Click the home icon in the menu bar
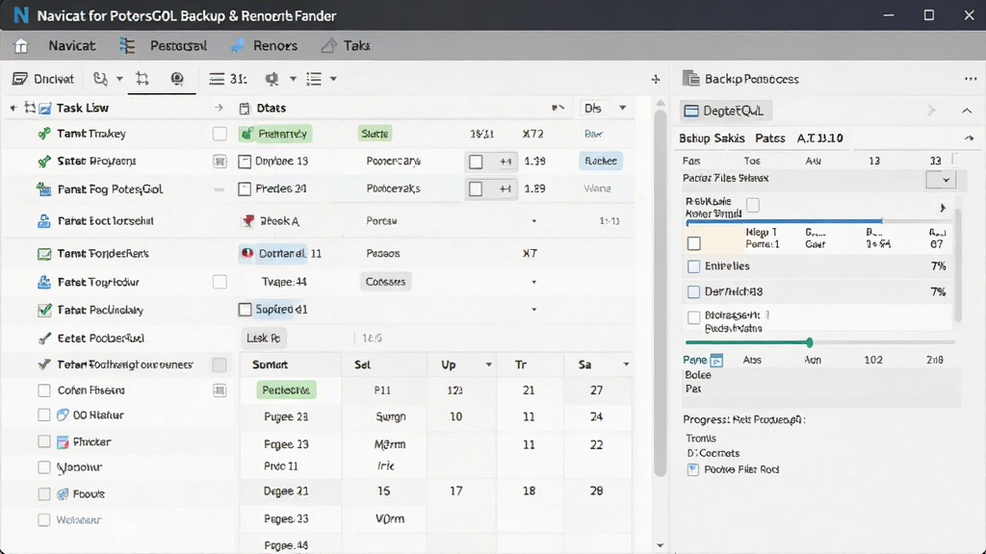Screen dimensions: 986x554 tap(21, 46)
